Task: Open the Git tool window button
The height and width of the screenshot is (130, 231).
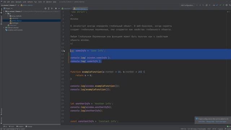Action: coord(5,126)
